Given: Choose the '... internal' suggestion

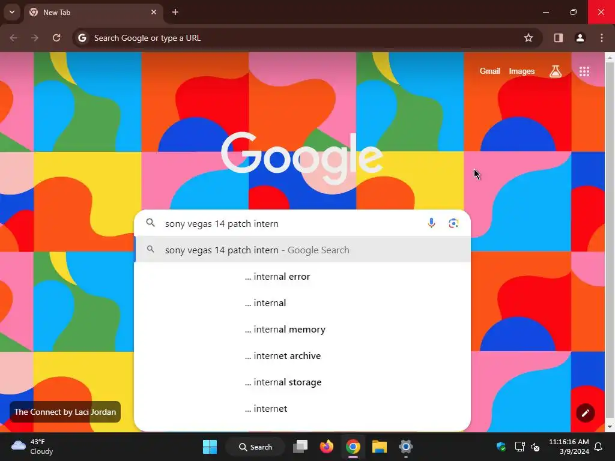Looking at the screenshot, I should click(x=303, y=303).
